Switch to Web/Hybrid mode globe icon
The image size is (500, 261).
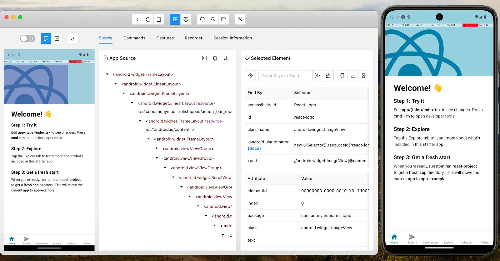point(186,19)
